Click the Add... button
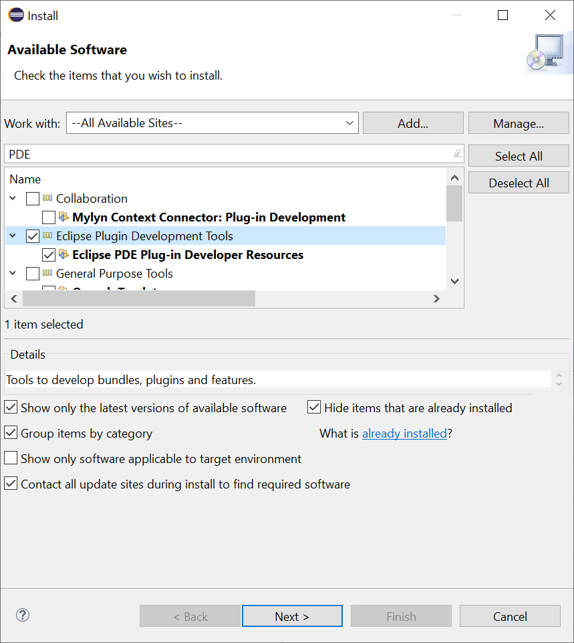This screenshot has height=643, width=574. pos(413,123)
